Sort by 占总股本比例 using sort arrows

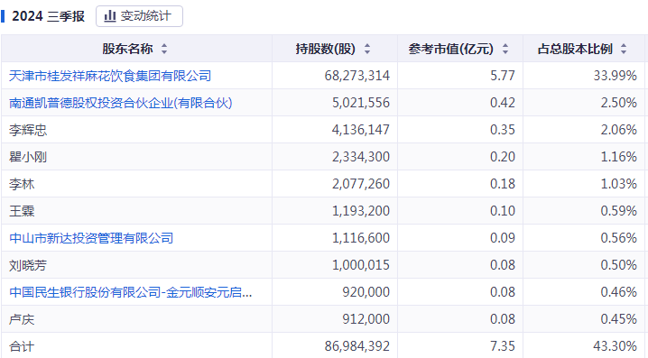[624, 49]
